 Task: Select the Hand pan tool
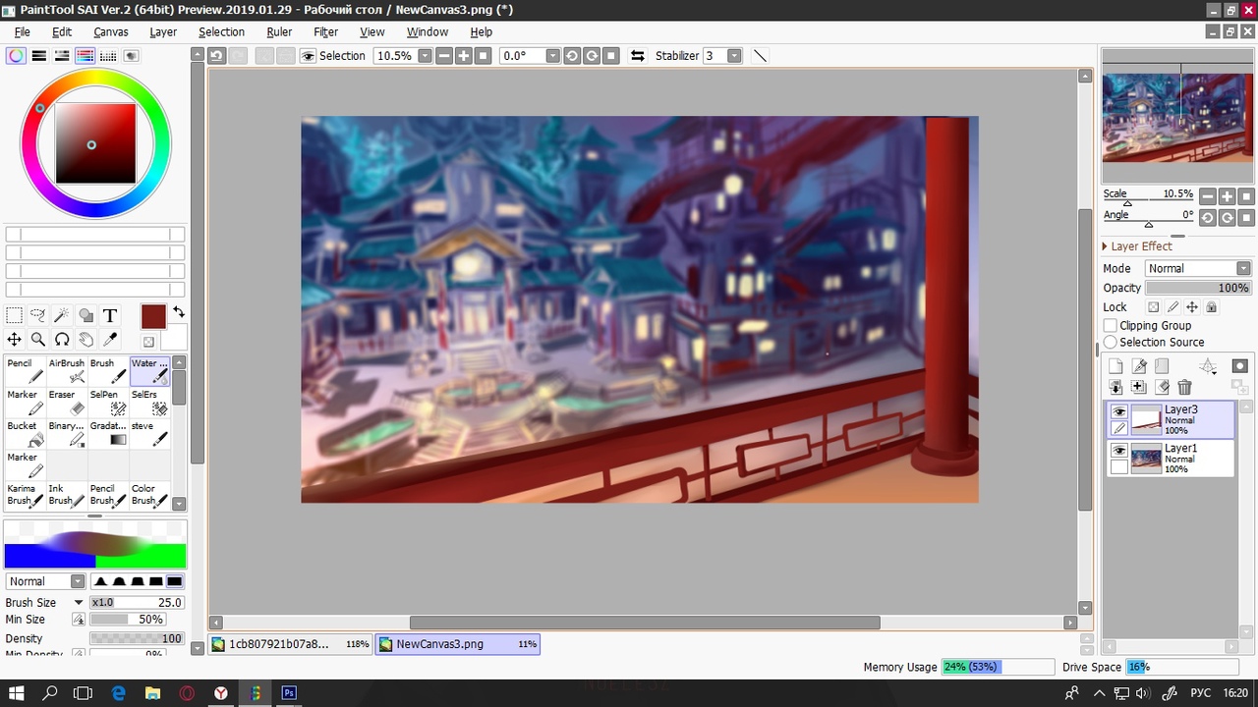point(86,340)
